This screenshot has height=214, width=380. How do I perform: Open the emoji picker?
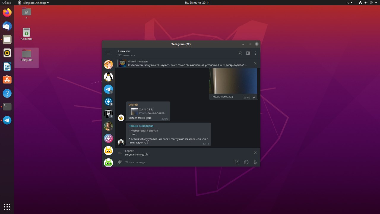click(x=246, y=162)
